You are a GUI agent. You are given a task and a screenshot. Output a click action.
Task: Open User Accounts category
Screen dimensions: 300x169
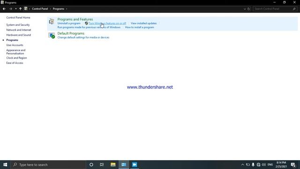(15, 45)
